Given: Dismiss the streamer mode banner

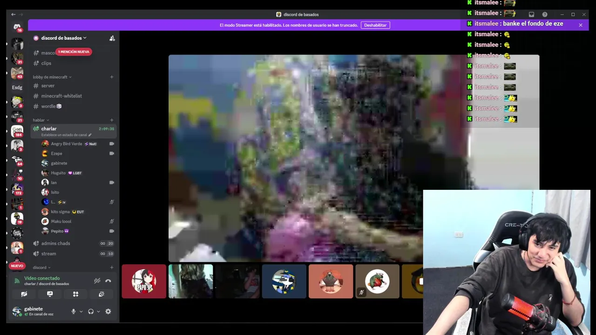Looking at the screenshot, I should [x=581, y=25].
